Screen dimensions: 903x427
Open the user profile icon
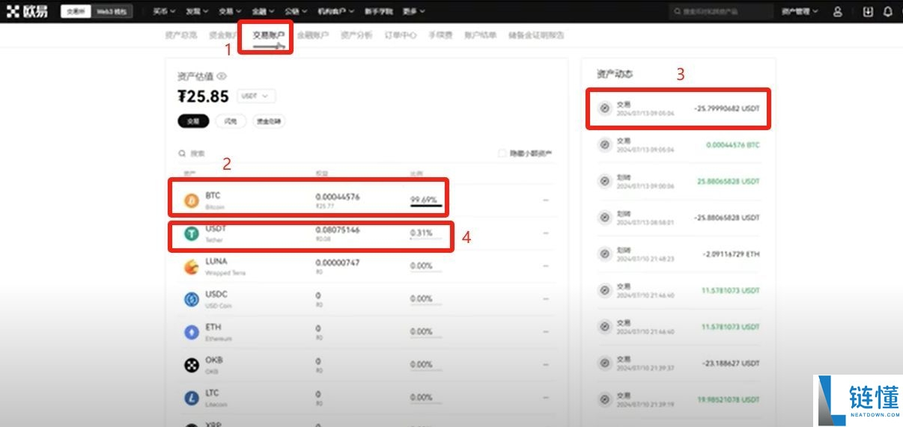coord(838,12)
